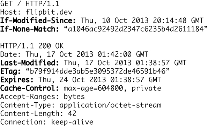Select the Host flipbit.dev text
The image size is (208, 127).
(36, 12)
